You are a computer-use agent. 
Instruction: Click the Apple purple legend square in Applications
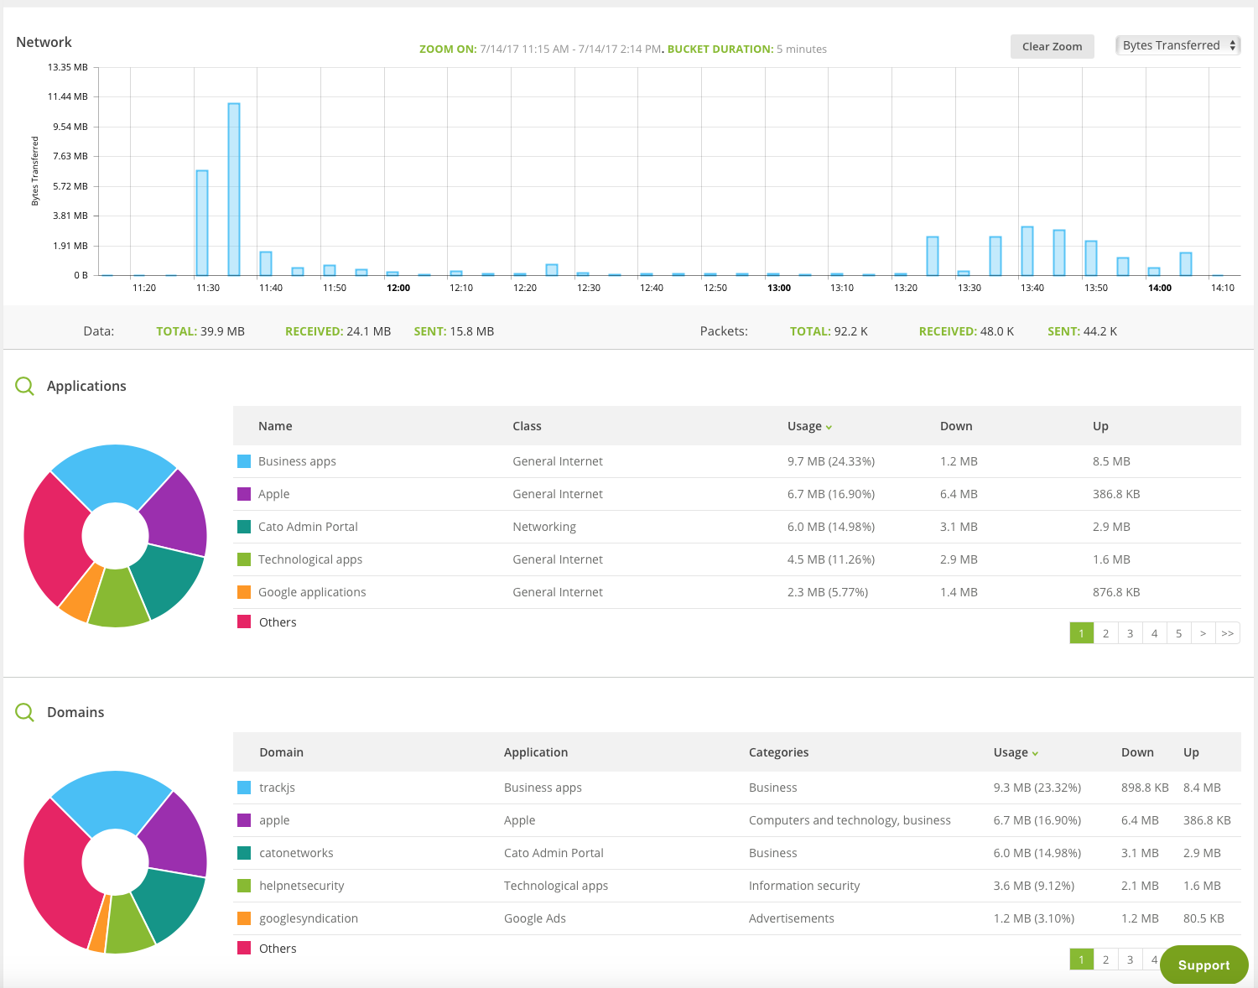(x=244, y=494)
